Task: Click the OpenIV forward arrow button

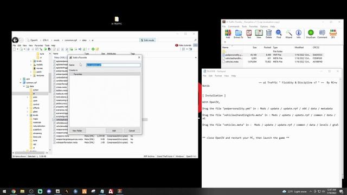Action: click(21, 40)
